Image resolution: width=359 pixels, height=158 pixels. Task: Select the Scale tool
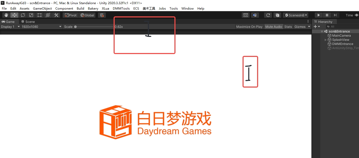pos(31,15)
